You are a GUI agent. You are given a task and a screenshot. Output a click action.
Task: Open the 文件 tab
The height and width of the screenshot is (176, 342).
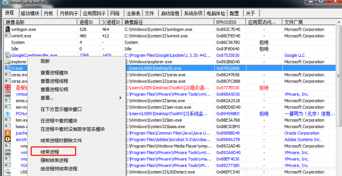click(x=150, y=13)
